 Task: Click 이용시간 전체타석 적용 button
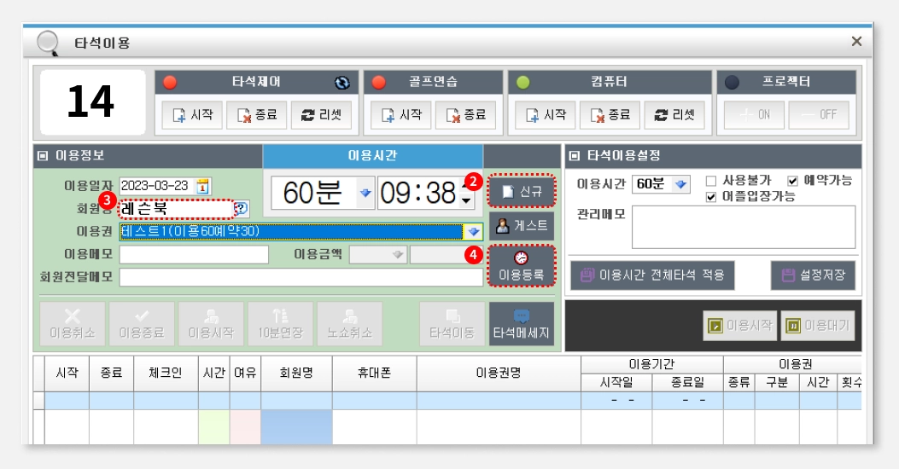652,275
